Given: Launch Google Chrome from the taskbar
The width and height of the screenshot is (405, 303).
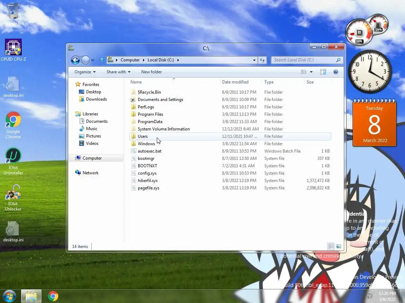Looking at the screenshot, I should point(53,296).
